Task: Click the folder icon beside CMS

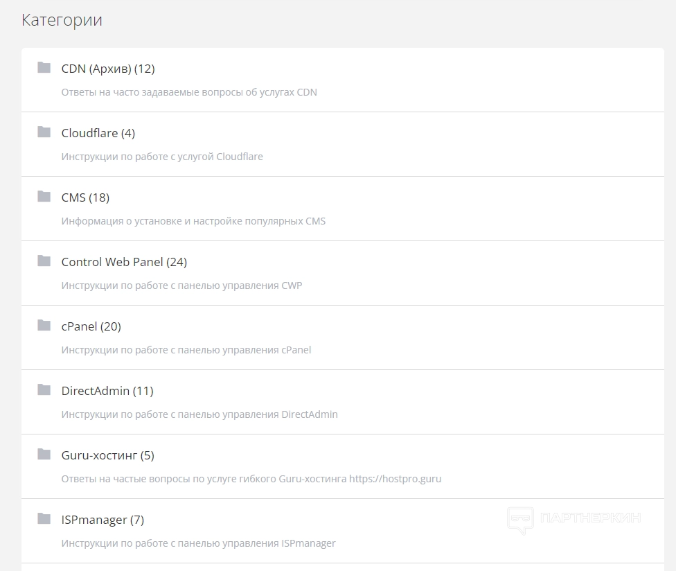Action: pyautogui.click(x=44, y=197)
